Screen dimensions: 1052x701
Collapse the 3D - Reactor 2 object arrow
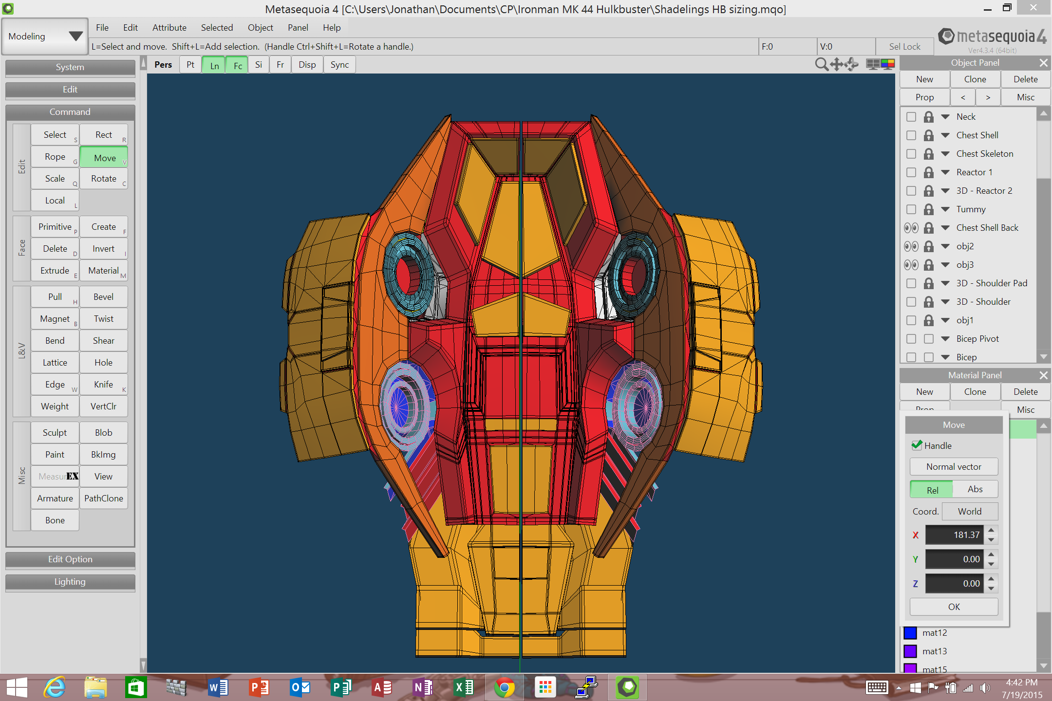click(945, 191)
